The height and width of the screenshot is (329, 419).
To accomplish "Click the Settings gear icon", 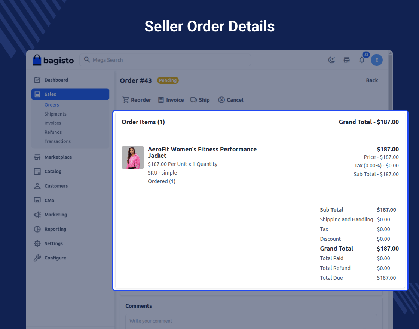I will click(37, 243).
